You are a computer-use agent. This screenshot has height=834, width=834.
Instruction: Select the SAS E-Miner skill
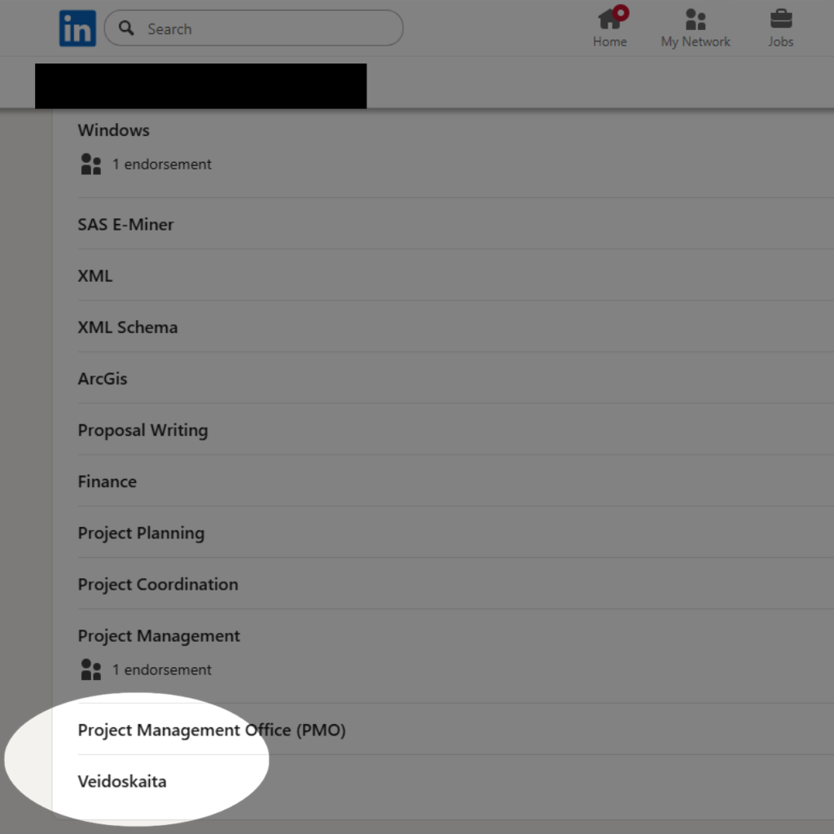[125, 225]
